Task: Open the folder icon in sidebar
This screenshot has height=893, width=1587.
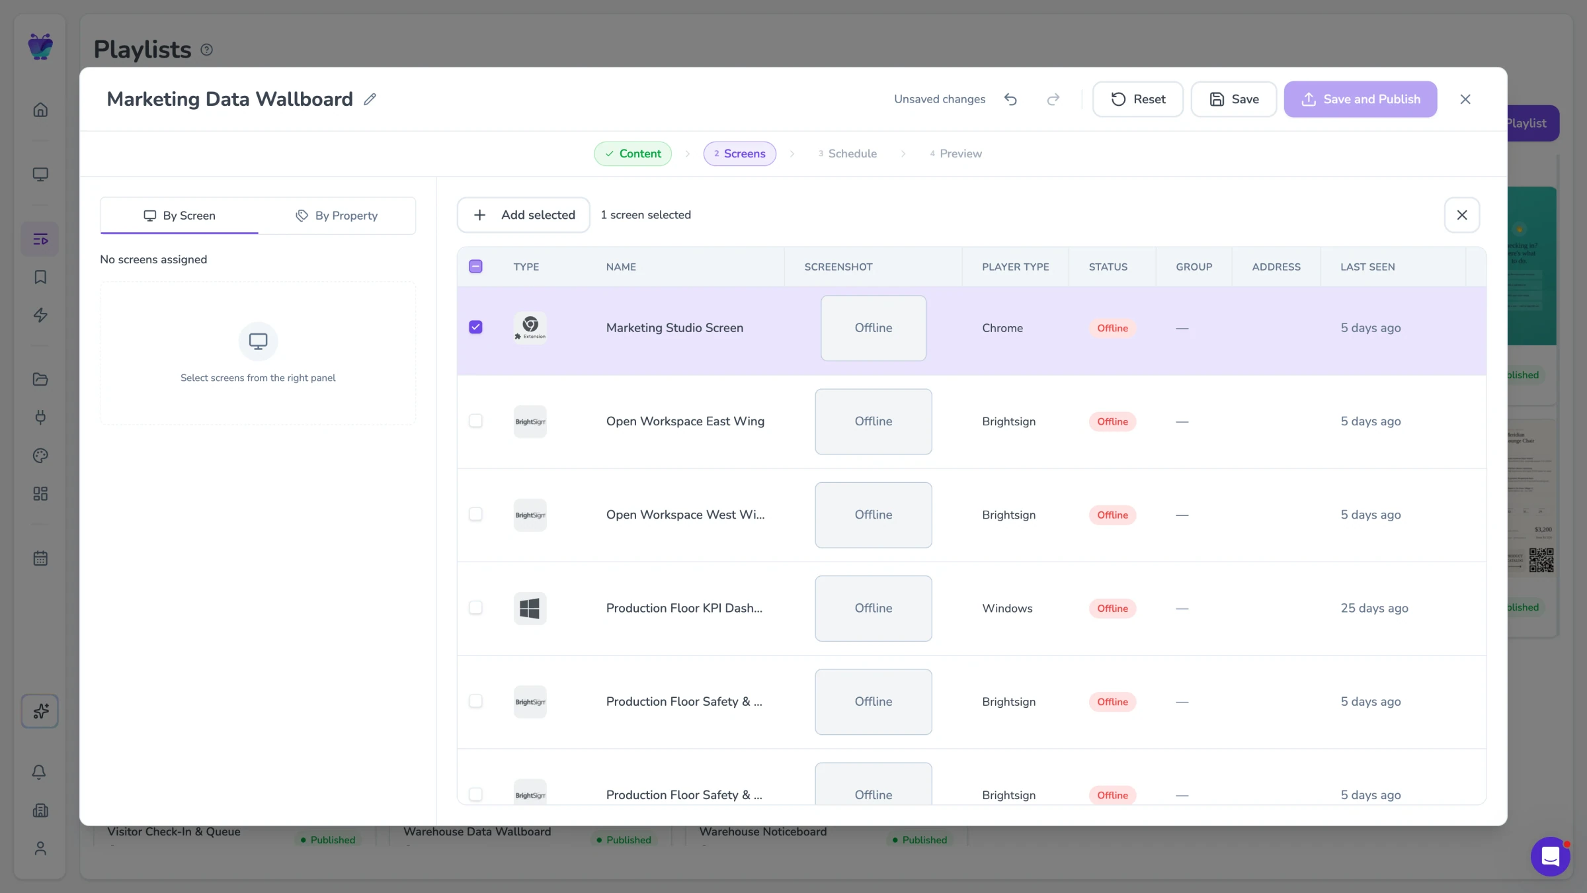Action: (40, 379)
